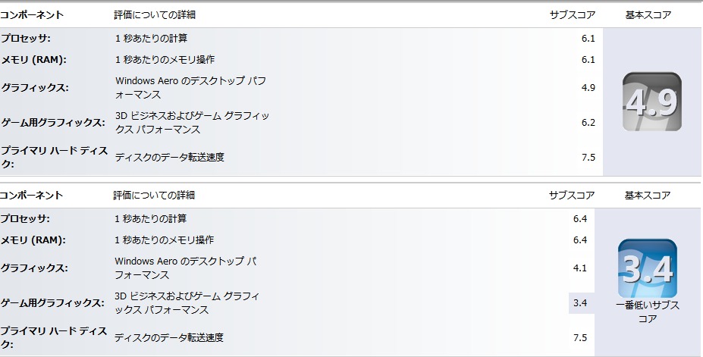
Task: Click the upper table's ゲーム用グラフィックス label
Action: pos(52,123)
